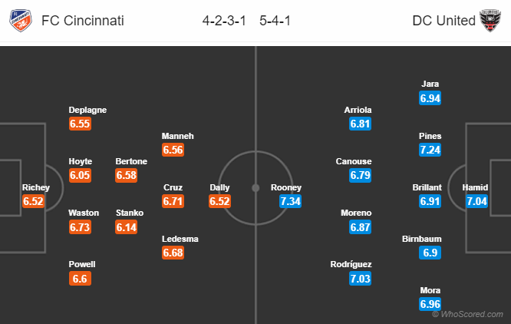Select the Birnbaum player name
Image resolution: width=511 pixels, height=324 pixels.
[422, 239]
